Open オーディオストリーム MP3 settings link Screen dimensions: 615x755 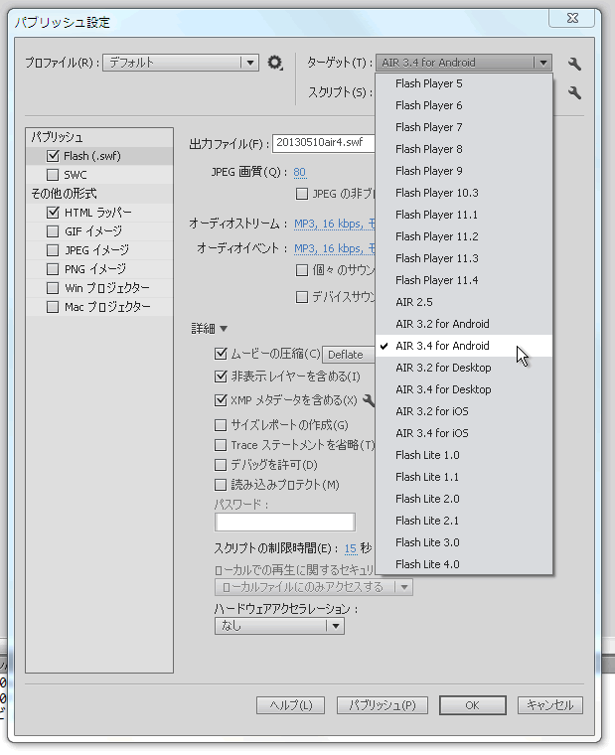click(334, 224)
